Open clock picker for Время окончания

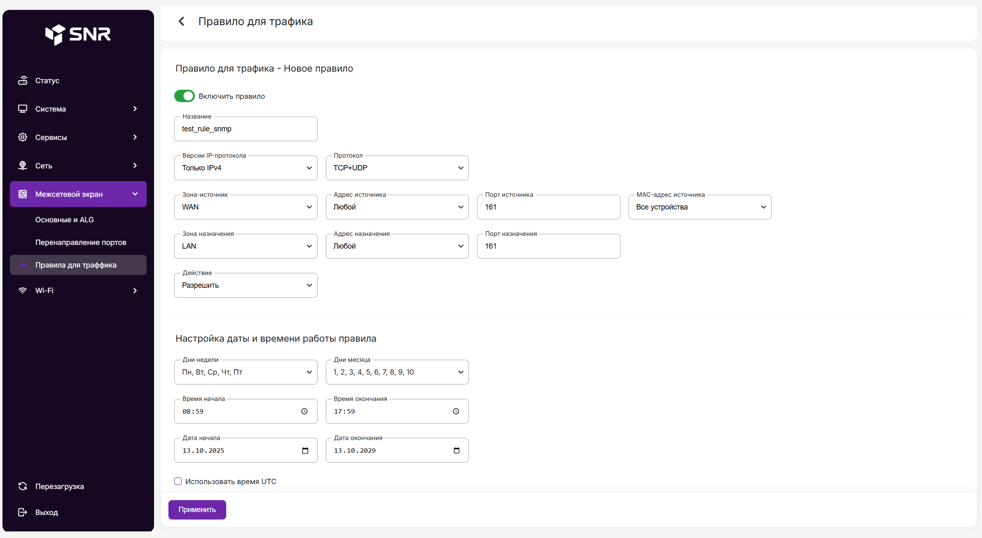(x=456, y=411)
